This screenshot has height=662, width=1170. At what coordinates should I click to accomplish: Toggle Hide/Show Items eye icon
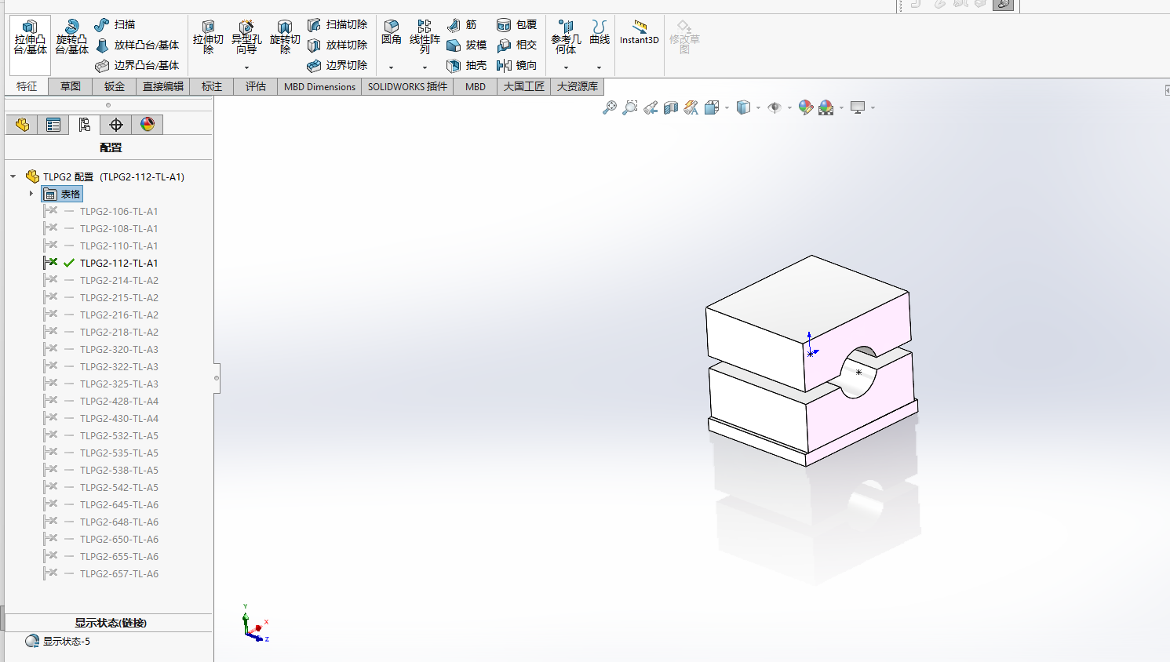(x=775, y=107)
